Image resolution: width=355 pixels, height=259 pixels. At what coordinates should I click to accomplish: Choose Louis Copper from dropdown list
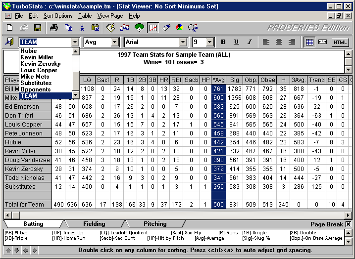46,70
